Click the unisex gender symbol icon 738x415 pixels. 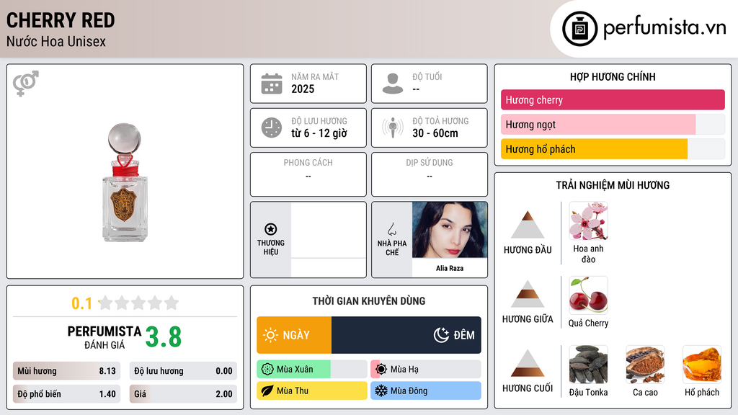pos(25,84)
